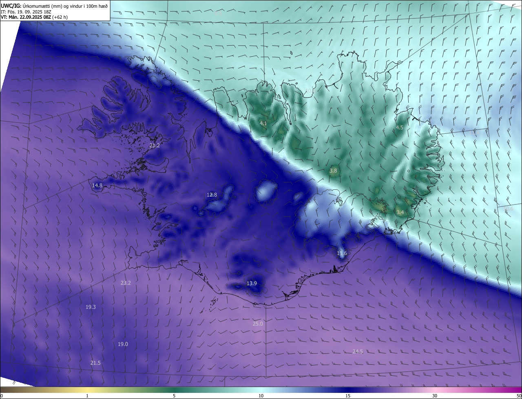The height and width of the screenshot is (399, 522).
Task: Click the 3.4 value in east Iceland
Action: pos(400,213)
